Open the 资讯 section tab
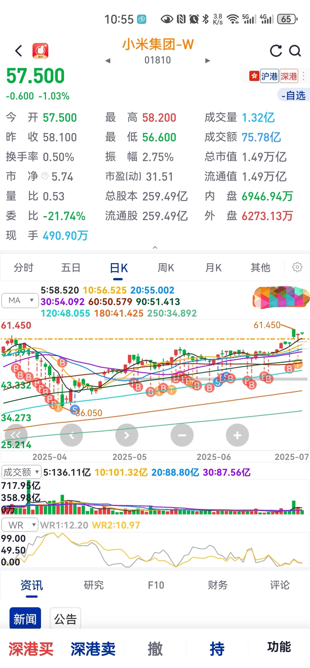Image resolution: width=310 pixels, height=668 pixels. (x=32, y=585)
